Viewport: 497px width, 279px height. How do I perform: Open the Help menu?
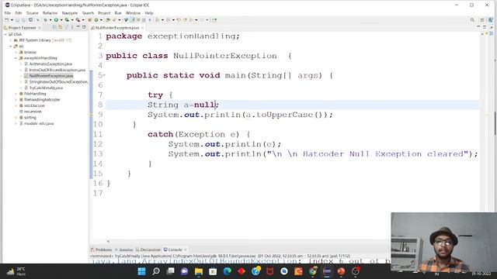point(149,13)
